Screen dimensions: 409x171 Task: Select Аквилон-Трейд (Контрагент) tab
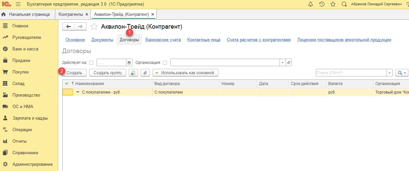pos(122,14)
